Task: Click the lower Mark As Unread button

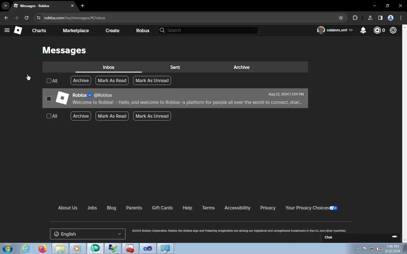Action: point(152,116)
